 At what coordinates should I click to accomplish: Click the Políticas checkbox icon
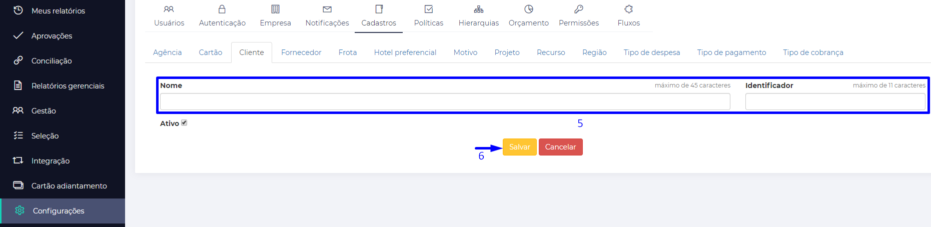coord(429,9)
